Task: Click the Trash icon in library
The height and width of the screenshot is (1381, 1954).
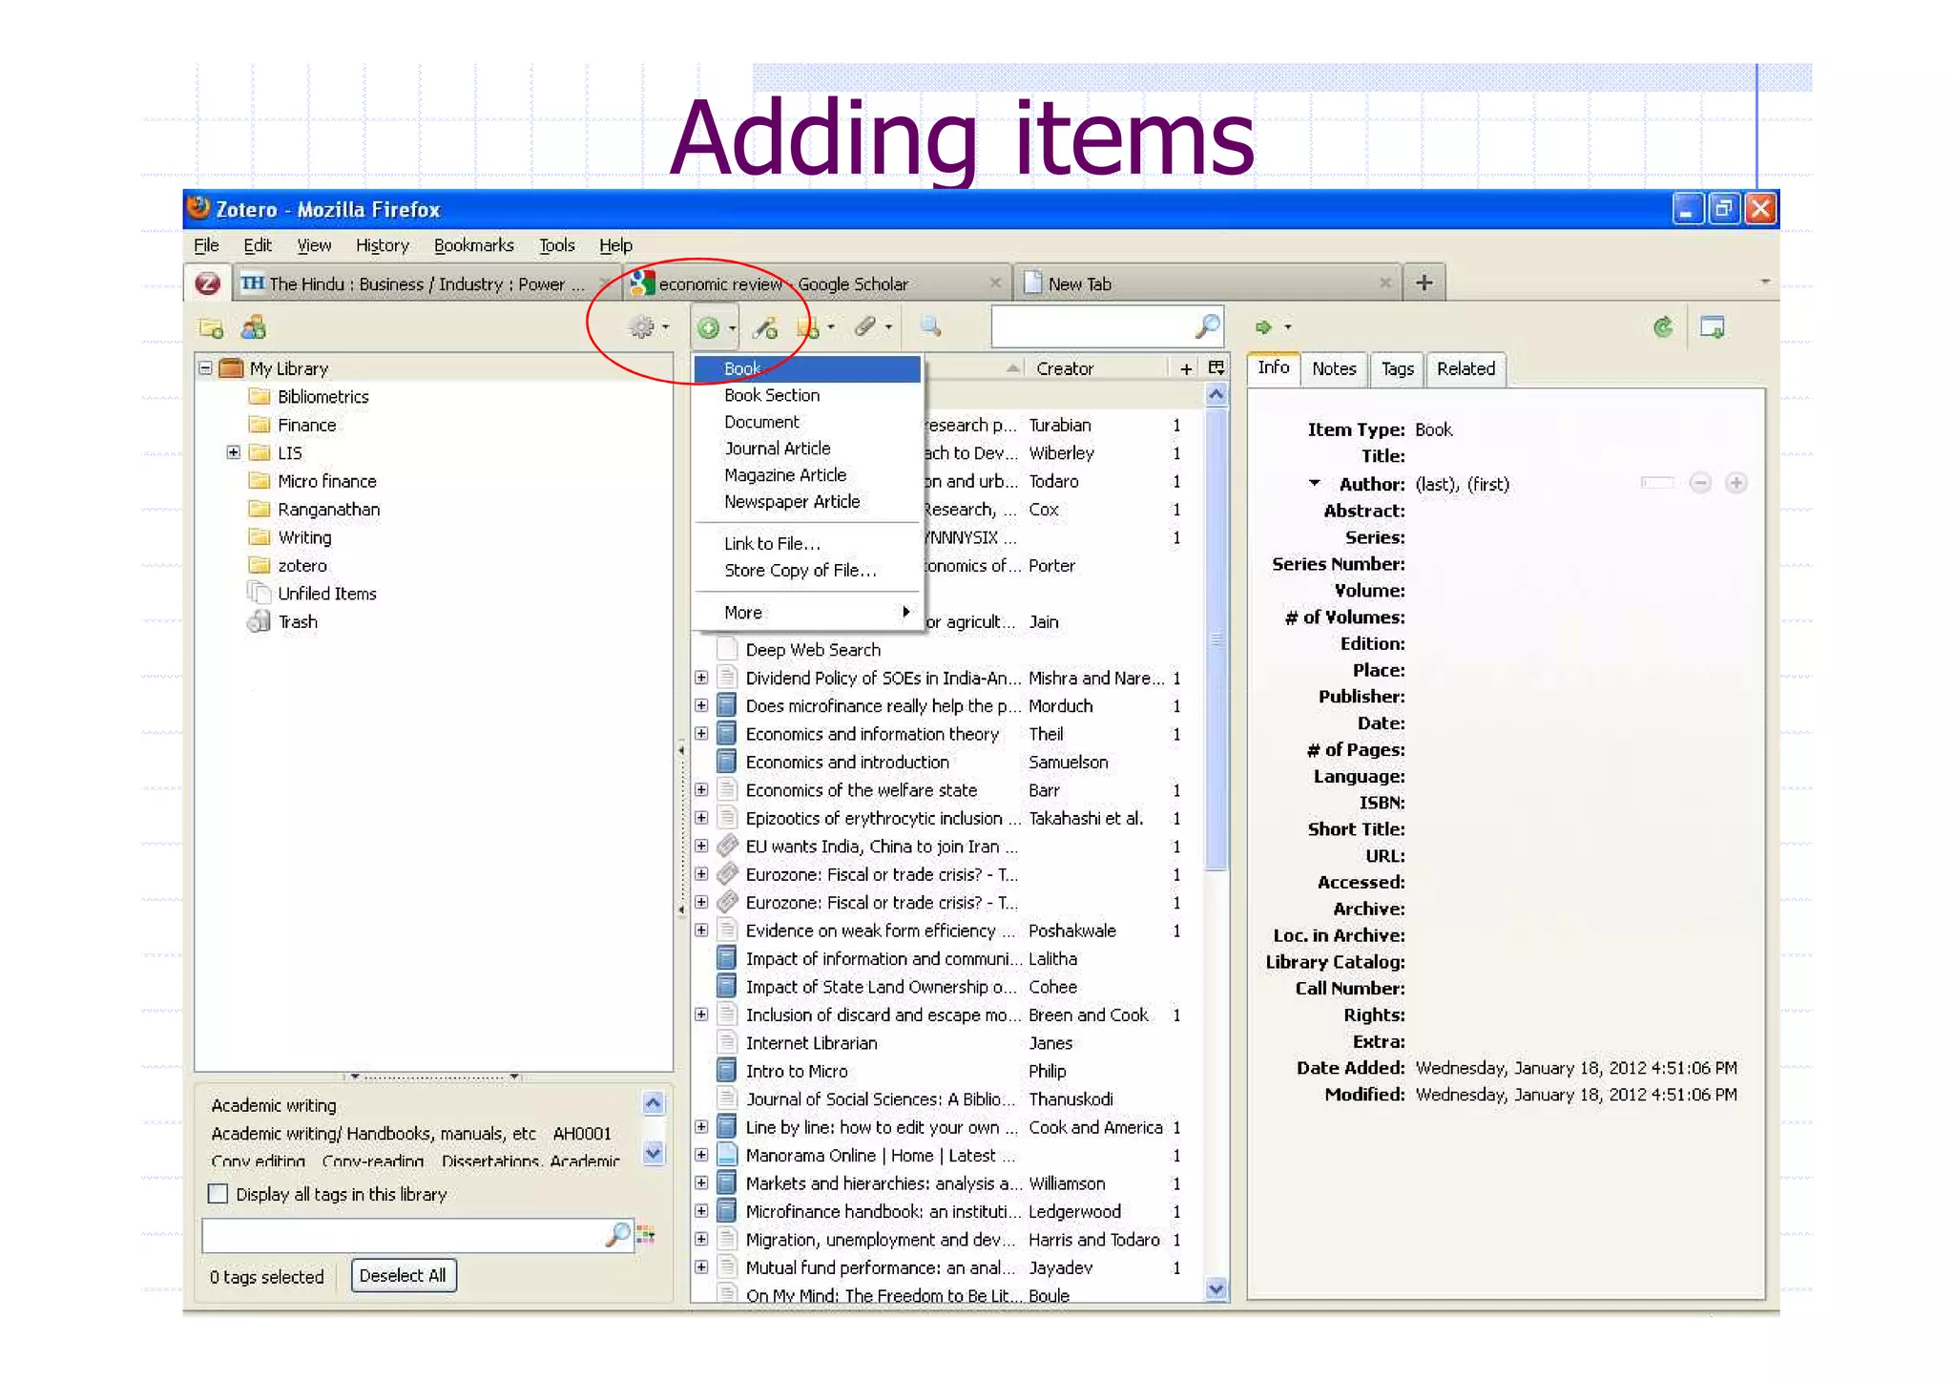Action: tap(259, 622)
